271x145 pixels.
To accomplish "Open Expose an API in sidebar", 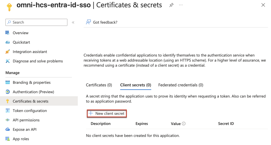I will 25,129.
